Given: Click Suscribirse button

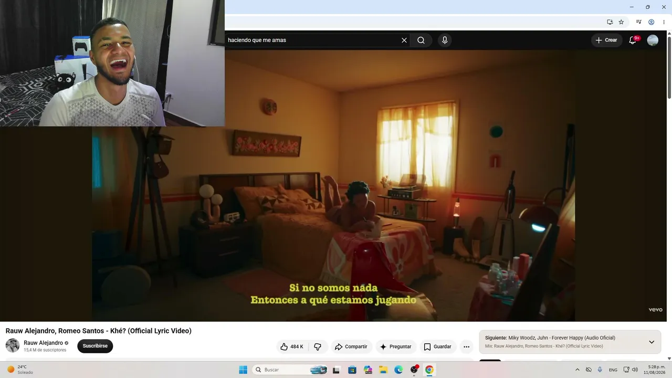Looking at the screenshot, I should [95, 346].
